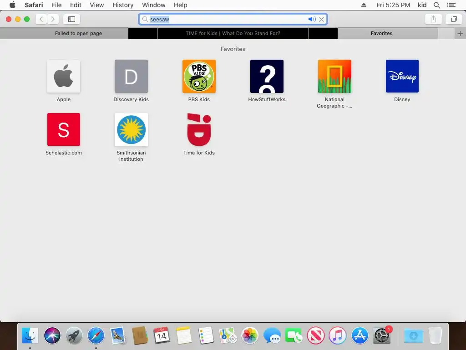
Task: Open App Store from the Dock
Action: click(360, 335)
